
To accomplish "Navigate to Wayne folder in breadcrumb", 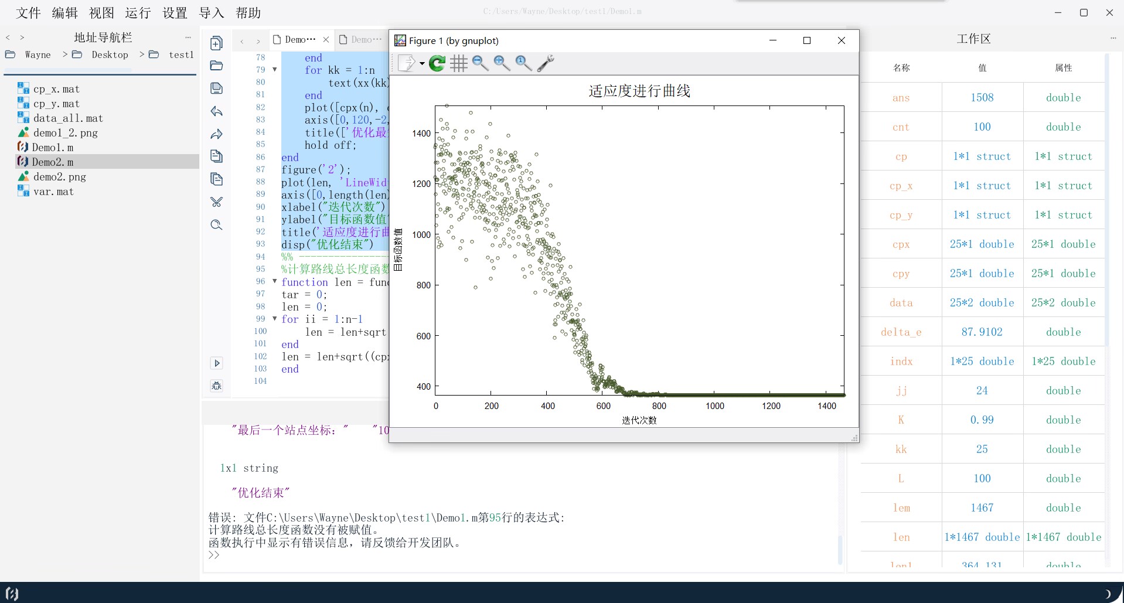I will click(38, 54).
